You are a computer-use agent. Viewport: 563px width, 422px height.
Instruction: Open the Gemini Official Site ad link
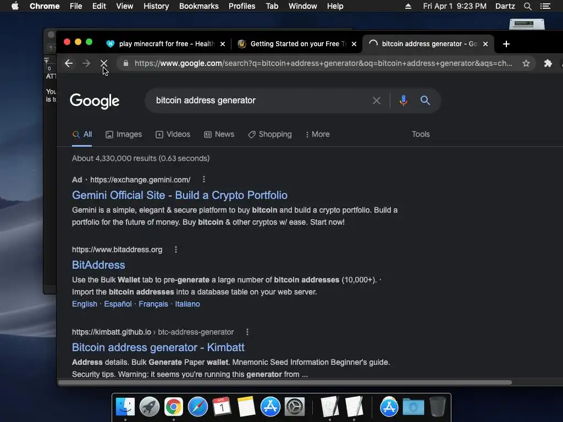(x=180, y=195)
